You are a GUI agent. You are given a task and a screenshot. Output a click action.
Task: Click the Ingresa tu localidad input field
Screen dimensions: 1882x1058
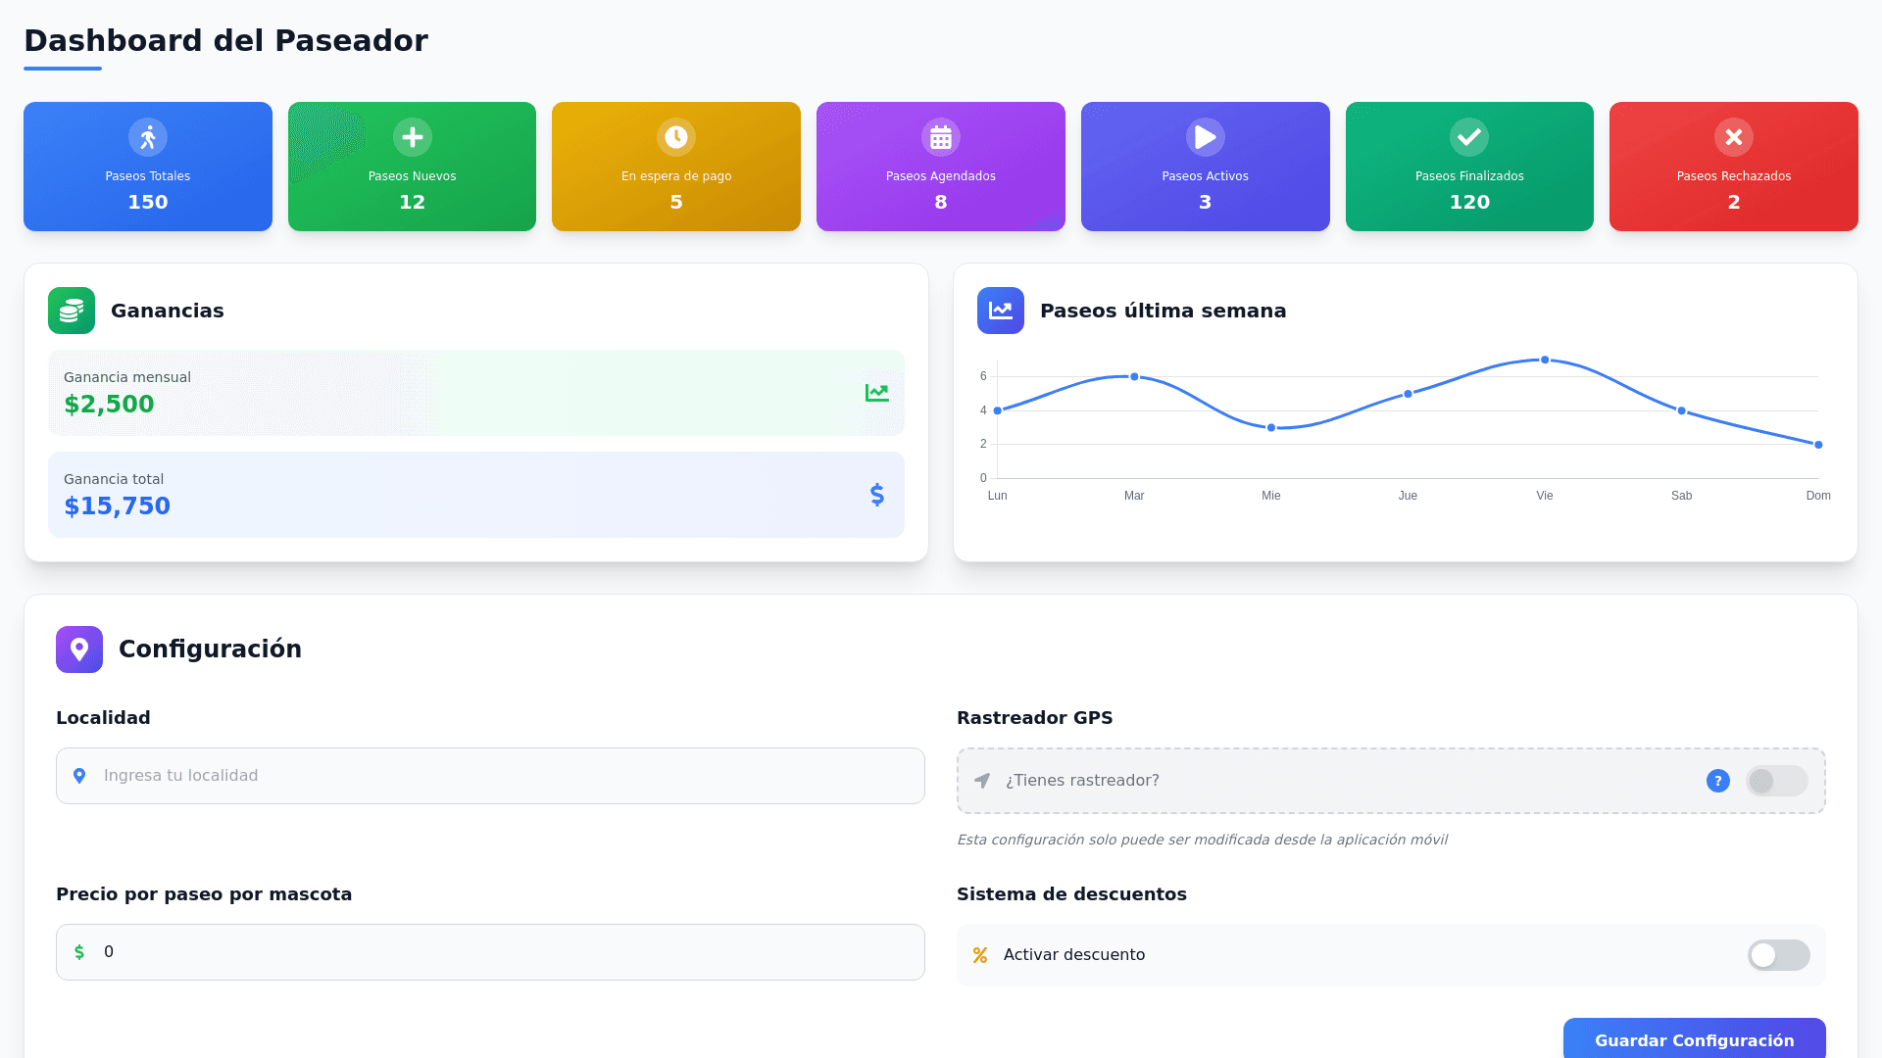click(x=490, y=776)
